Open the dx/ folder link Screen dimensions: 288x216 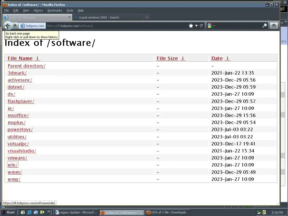11,94
